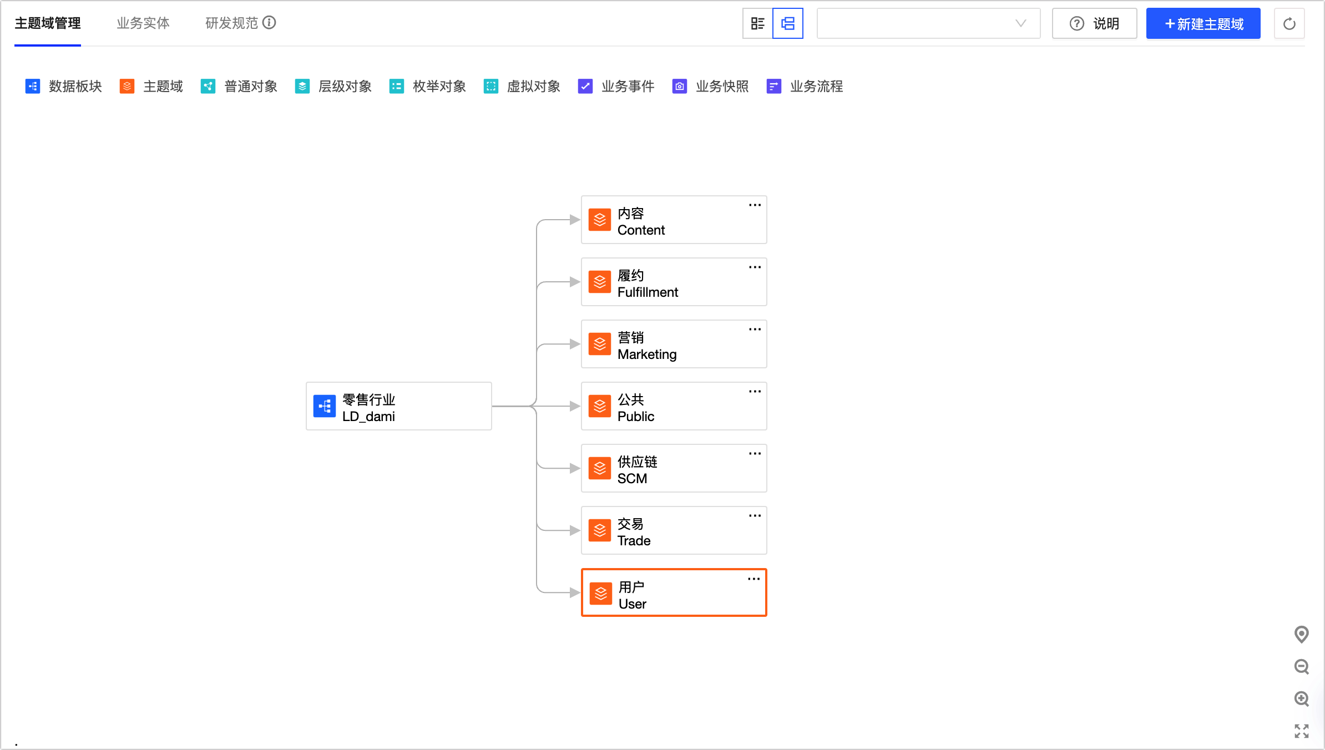
Task: Toggle the 业务事件 legend checkbox icon
Action: pos(585,87)
